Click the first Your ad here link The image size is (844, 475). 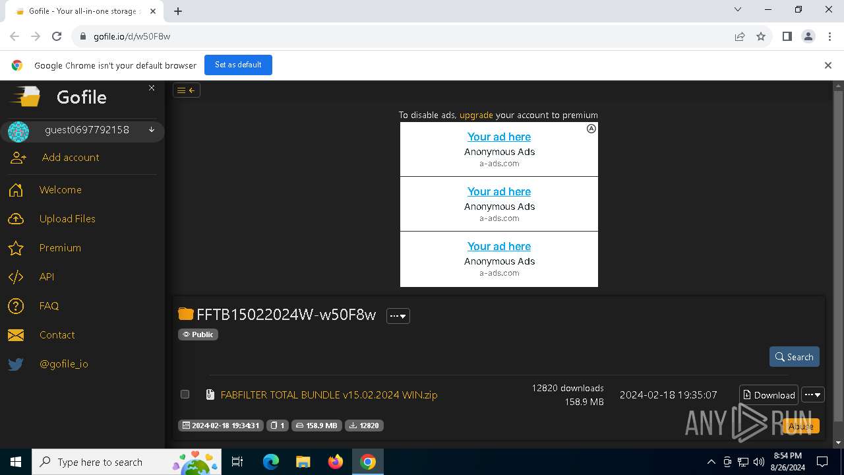pos(499,137)
